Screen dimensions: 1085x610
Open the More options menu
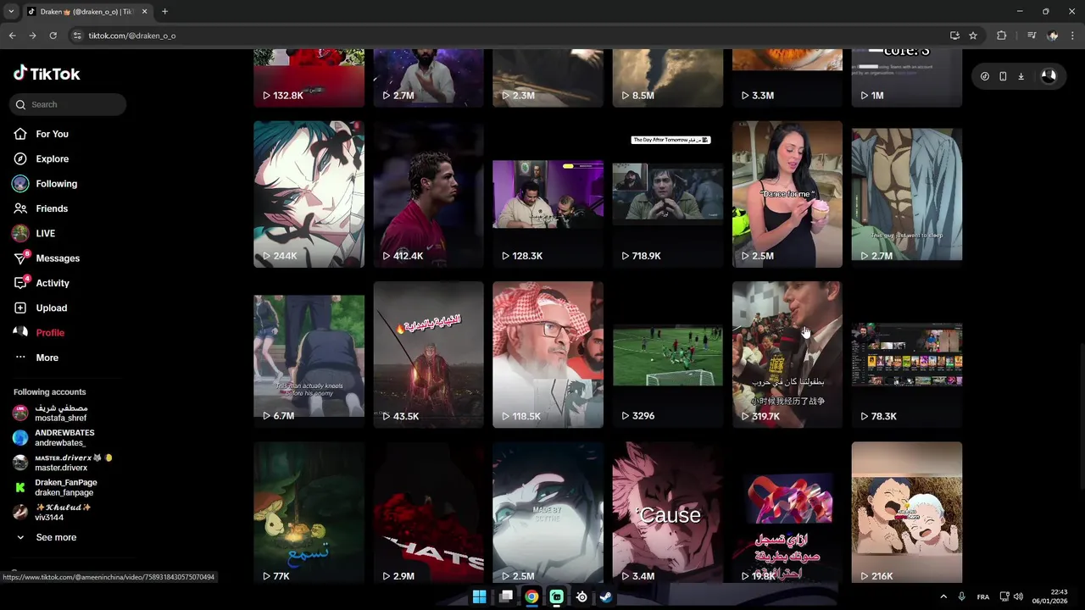click(47, 358)
